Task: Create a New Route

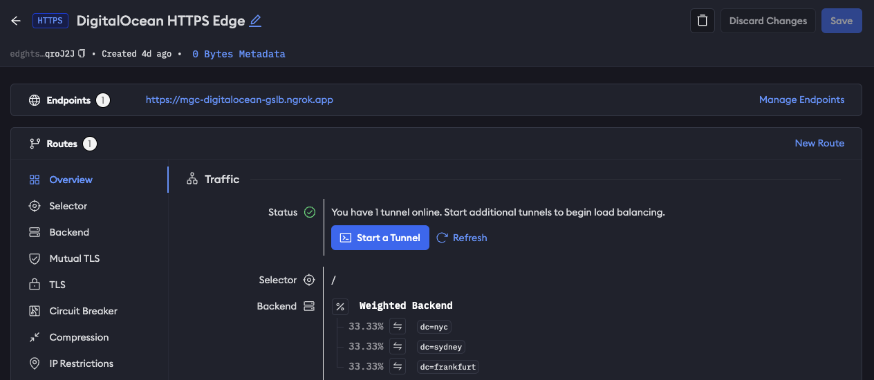Action: pyautogui.click(x=819, y=143)
